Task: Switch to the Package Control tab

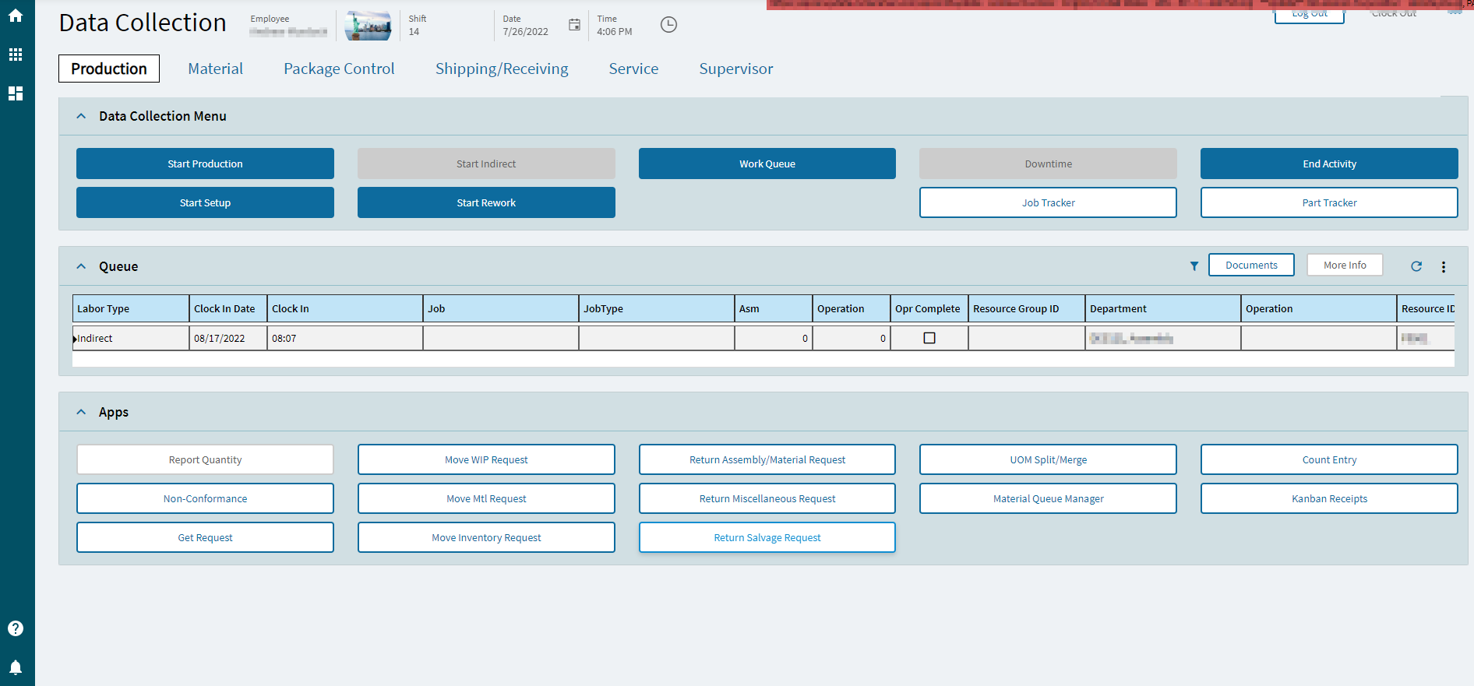Action: pyautogui.click(x=339, y=69)
